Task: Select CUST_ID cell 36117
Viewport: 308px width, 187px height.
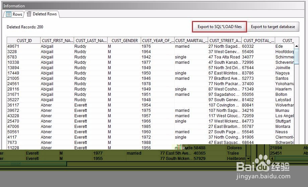Action: click(23, 105)
